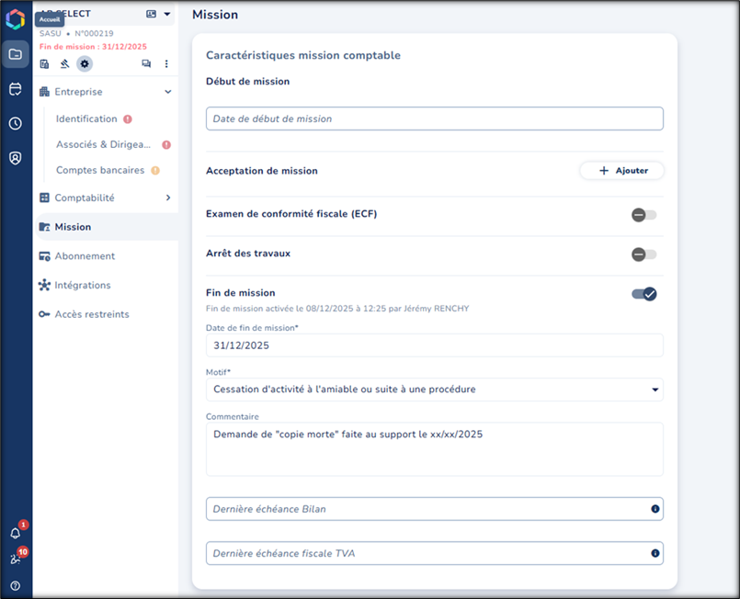Click the clock icon in the left rail
Screen dimensions: 740x599
[x=16, y=123]
